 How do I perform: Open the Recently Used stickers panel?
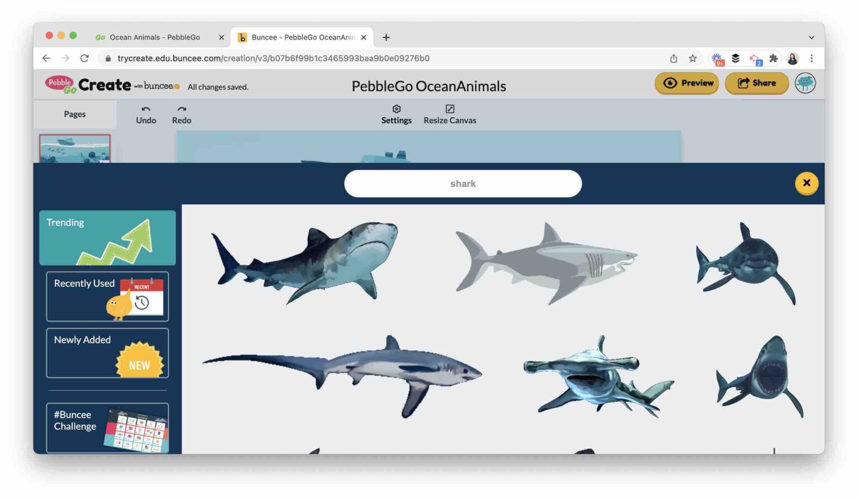click(107, 297)
